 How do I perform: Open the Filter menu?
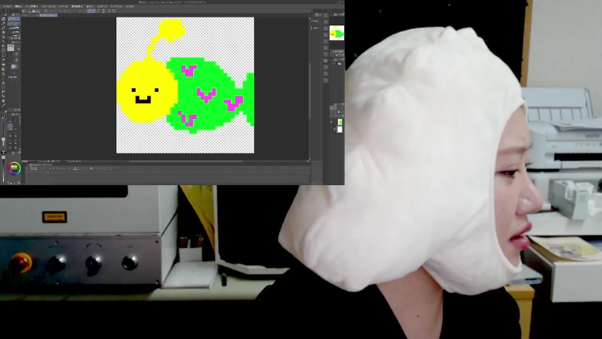point(102,6)
